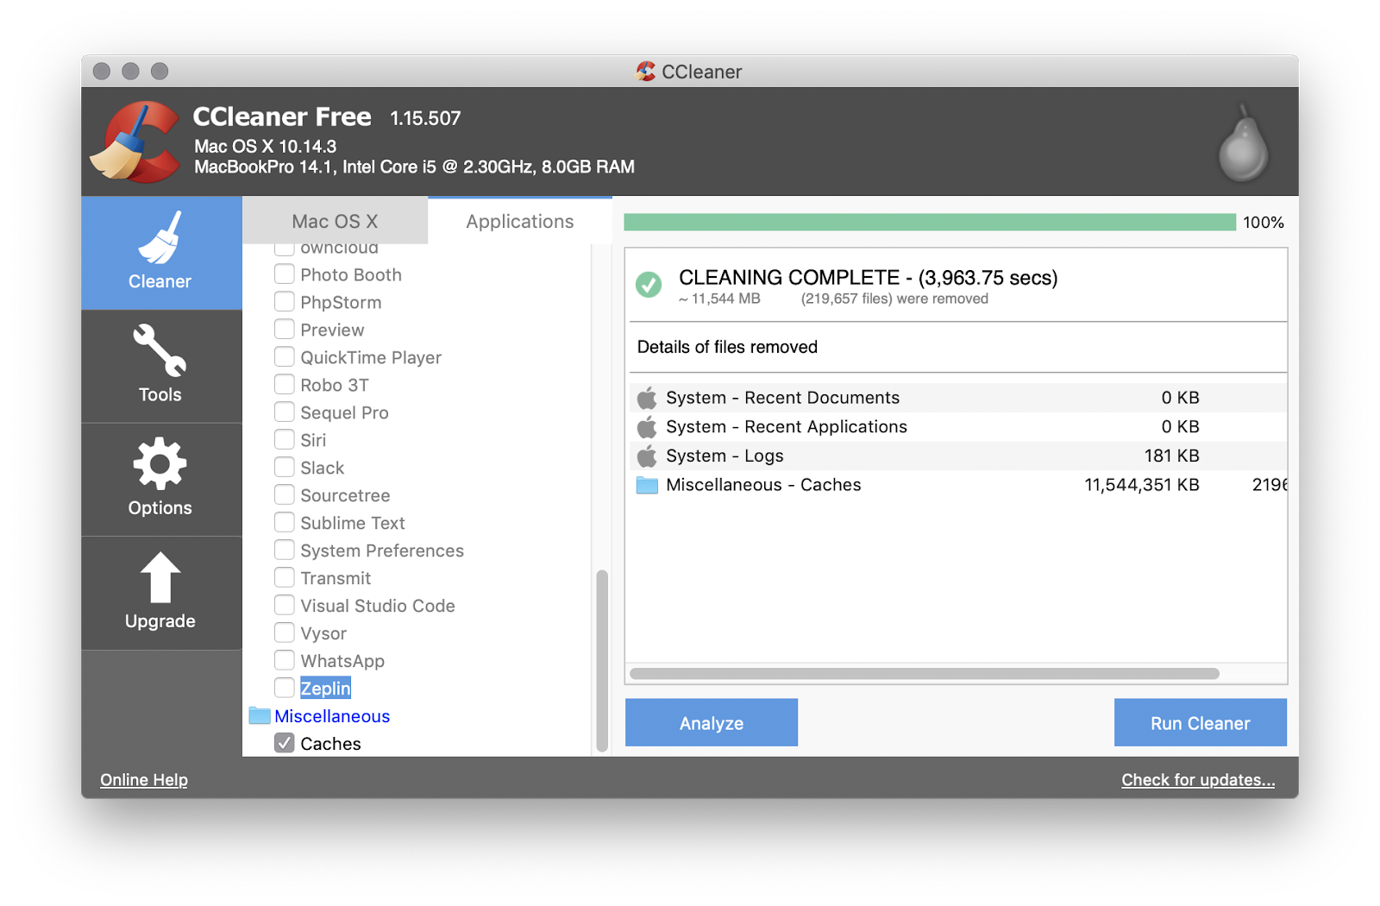Open the Miscellaneous - Caches entry details

(762, 484)
